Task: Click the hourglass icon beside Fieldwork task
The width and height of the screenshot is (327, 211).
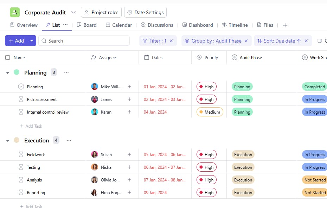Action: point(21,155)
